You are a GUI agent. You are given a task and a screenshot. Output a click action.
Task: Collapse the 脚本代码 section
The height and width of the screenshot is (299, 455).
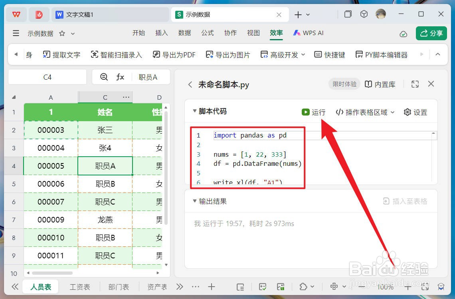(194, 112)
